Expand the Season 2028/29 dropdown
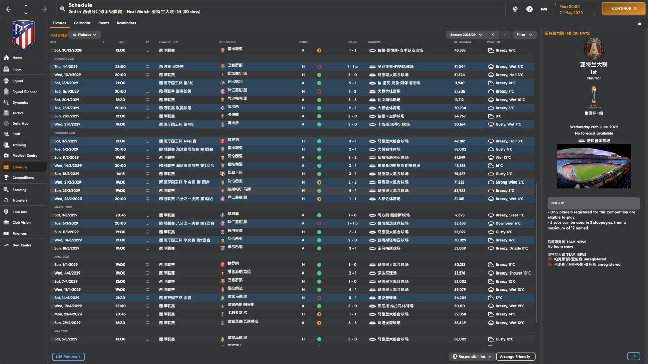This screenshot has height=364, width=648. coord(466,35)
